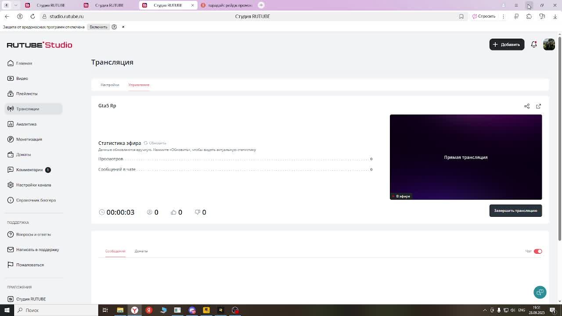This screenshot has height=316, width=562.
Task: Open the notifications bell
Action: pos(534,44)
